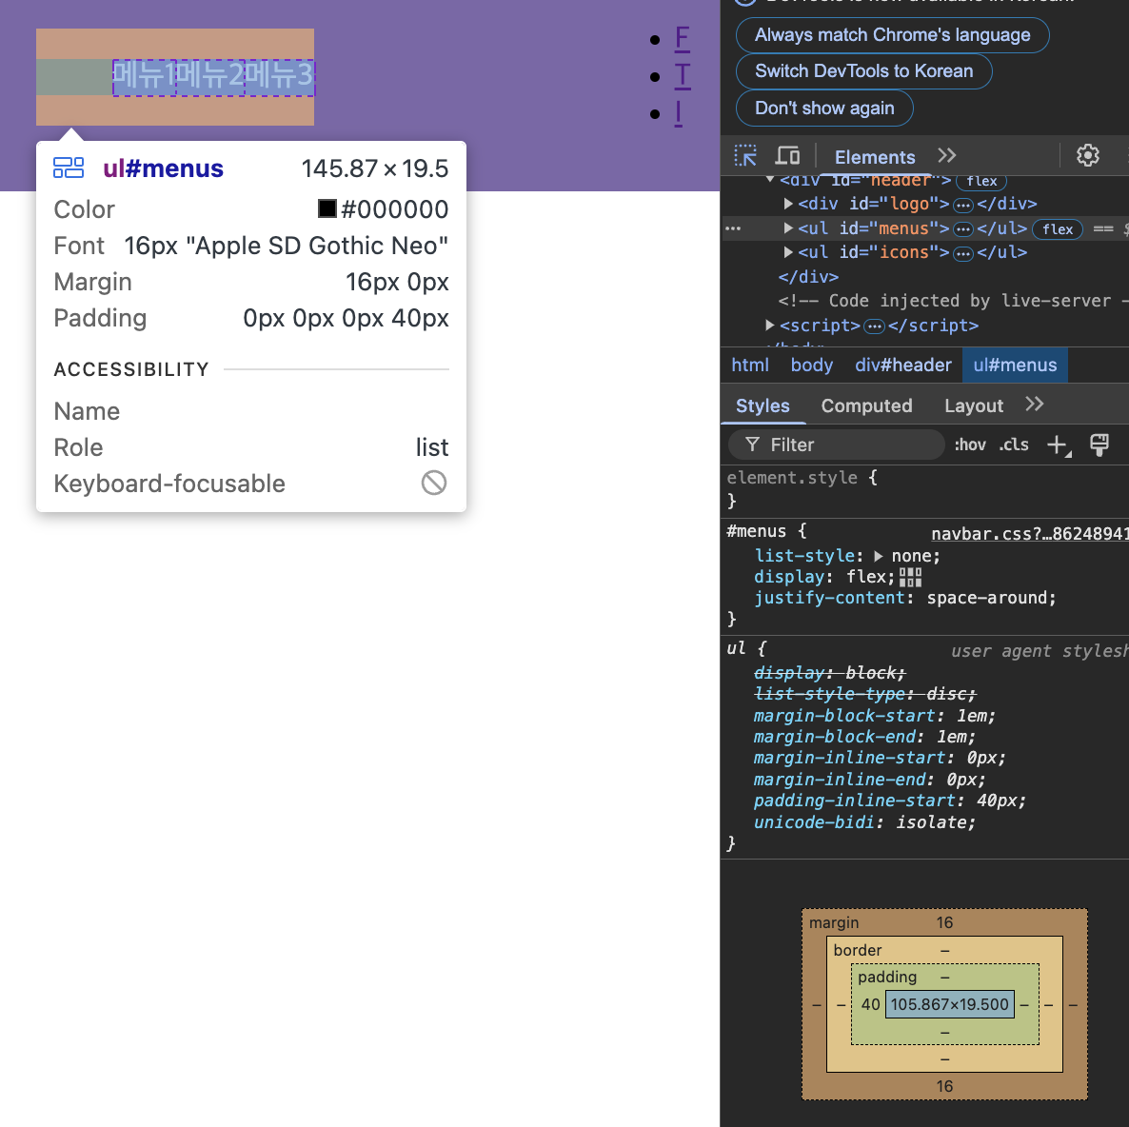
Task: Select body in the breadcrumb
Action: tap(811, 366)
